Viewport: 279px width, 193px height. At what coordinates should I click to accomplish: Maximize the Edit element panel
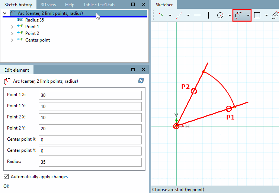point(133,70)
